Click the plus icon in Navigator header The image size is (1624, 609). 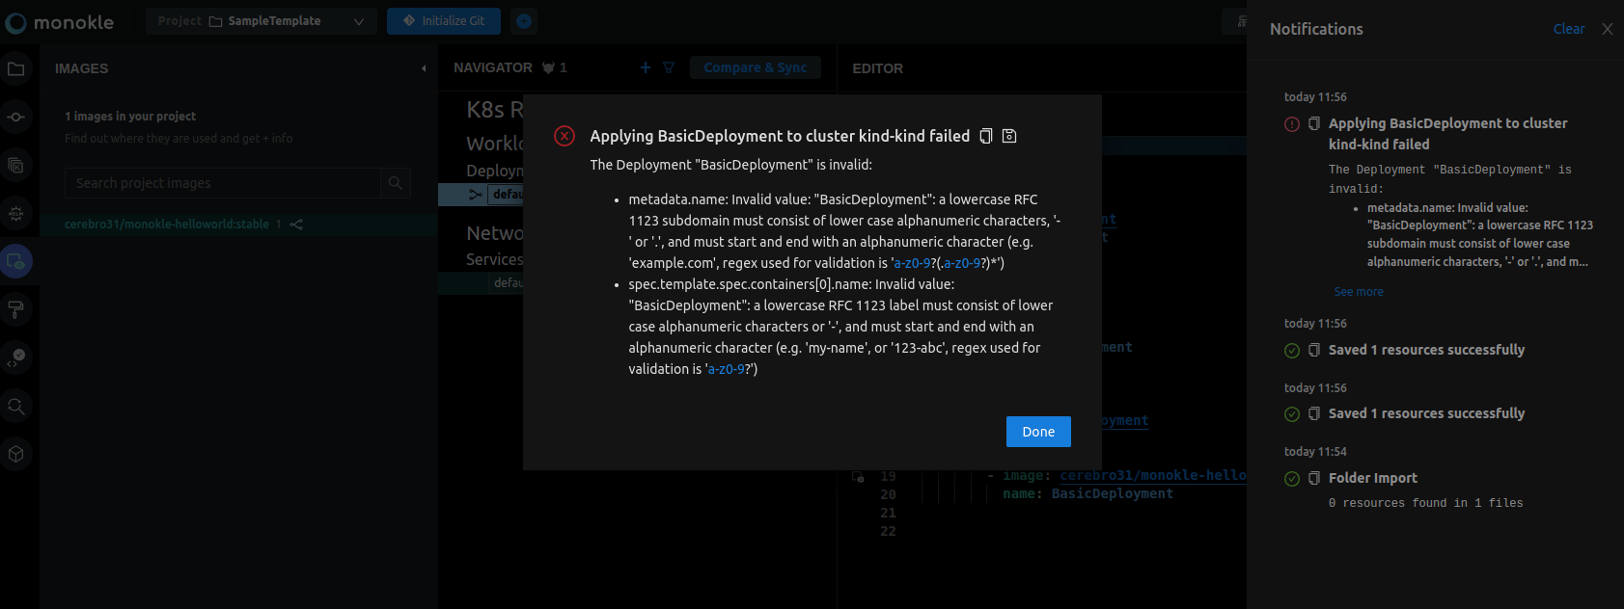tap(646, 67)
